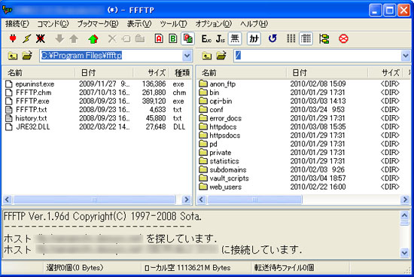This screenshot has width=414, height=277.
Task: Click the local Change Folder icon
Action: [x=27, y=56]
